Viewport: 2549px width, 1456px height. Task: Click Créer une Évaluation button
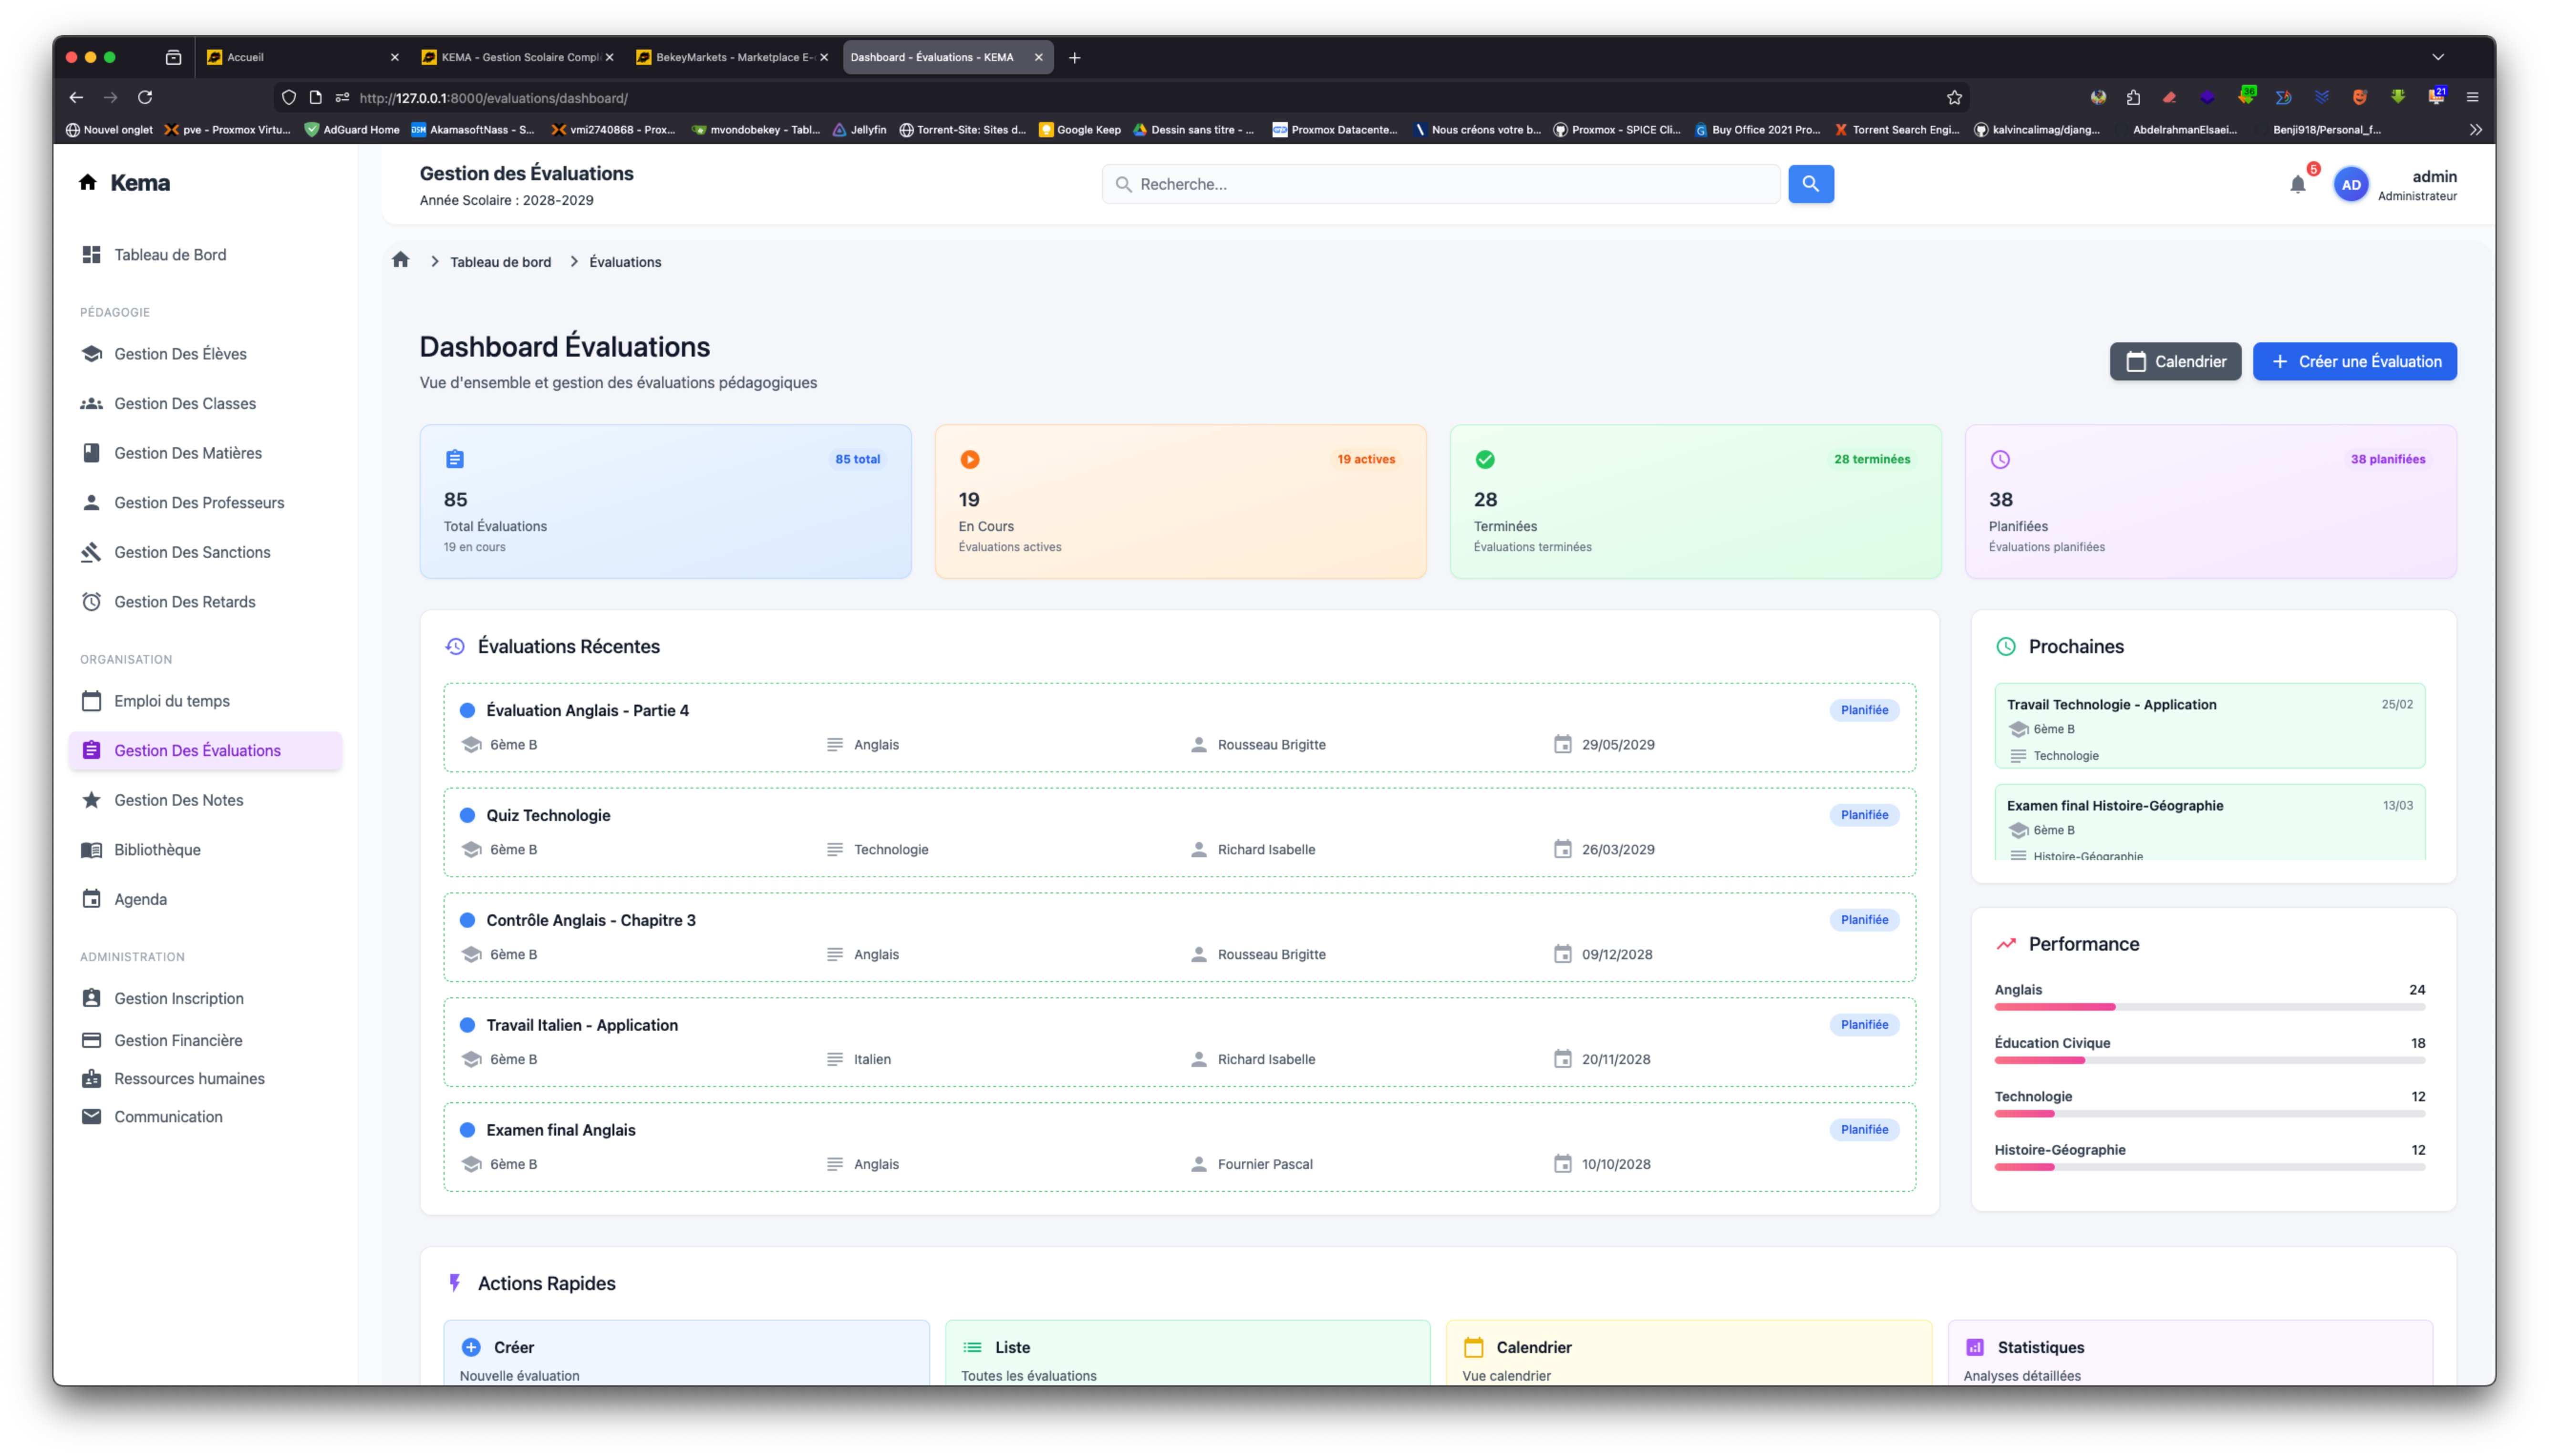coord(2354,362)
